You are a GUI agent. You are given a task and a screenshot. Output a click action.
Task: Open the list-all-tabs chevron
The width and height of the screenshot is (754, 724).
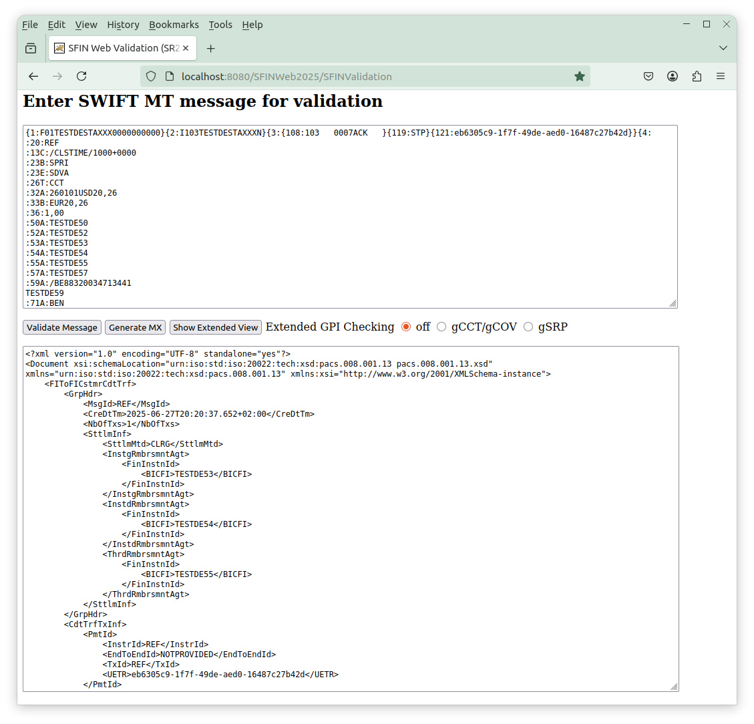pyautogui.click(x=723, y=48)
